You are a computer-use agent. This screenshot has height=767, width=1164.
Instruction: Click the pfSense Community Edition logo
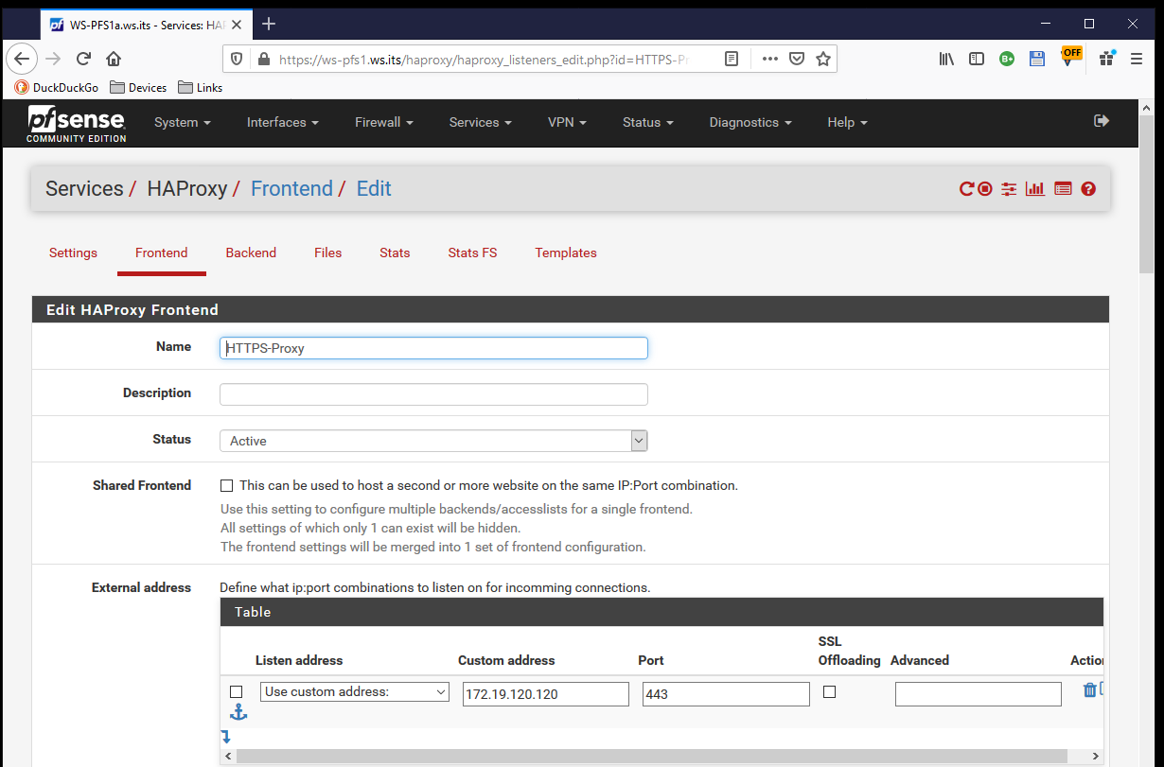(x=76, y=124)
